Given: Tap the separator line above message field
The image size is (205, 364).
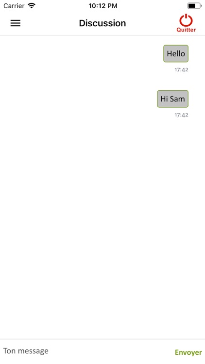Looking at the screenshot, I should click(x=102, y=339).
